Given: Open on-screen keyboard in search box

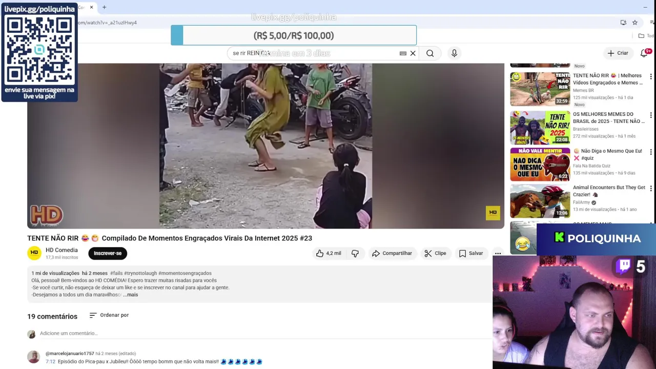Looking at the screenshot, I should coord(403,53).
